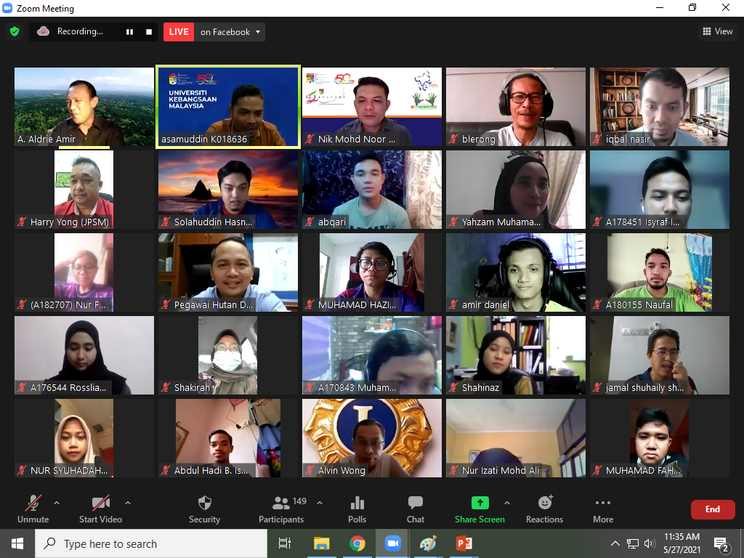Expand video options arrow beside Start Video

[x=128, y=502]
